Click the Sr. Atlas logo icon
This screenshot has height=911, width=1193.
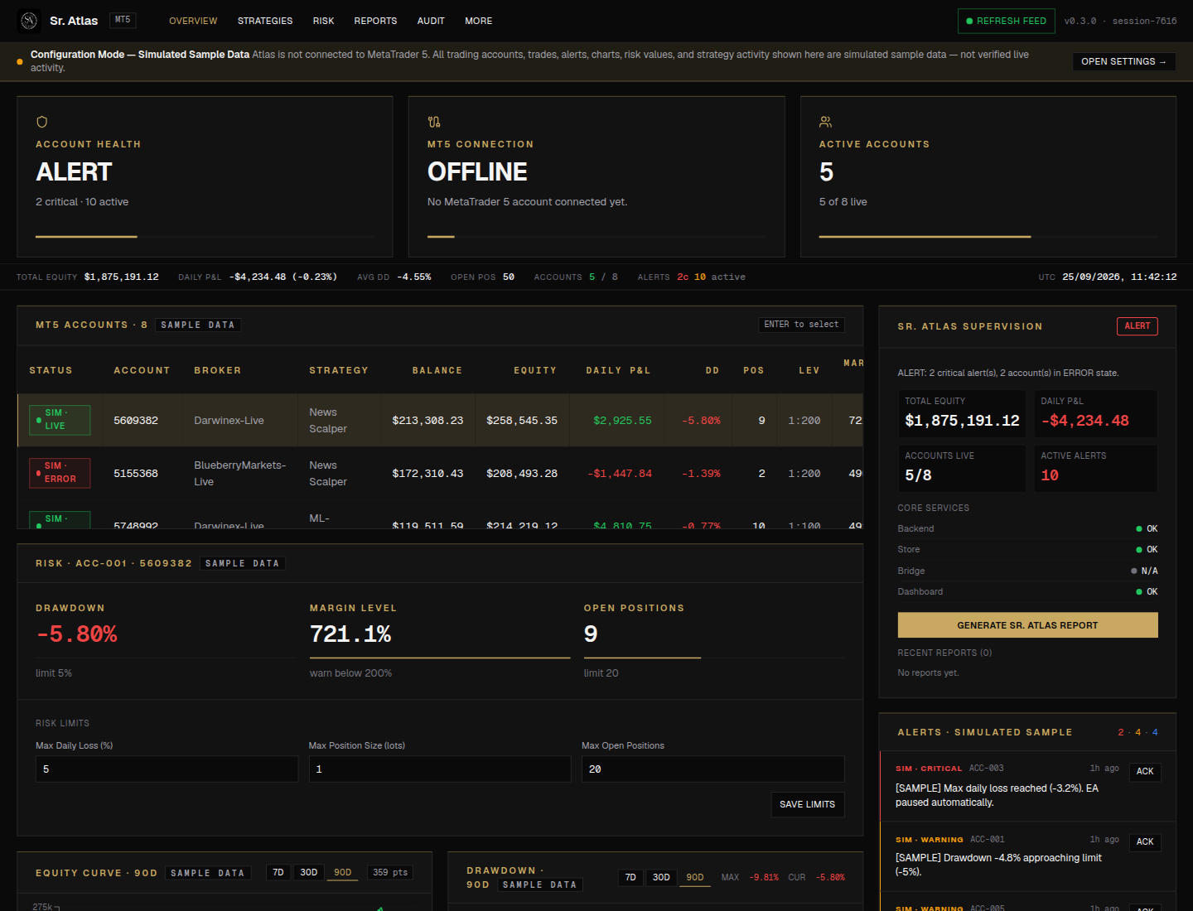coord(29,21)
